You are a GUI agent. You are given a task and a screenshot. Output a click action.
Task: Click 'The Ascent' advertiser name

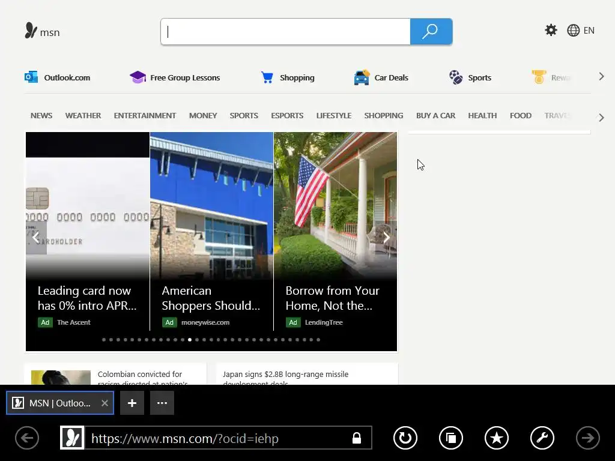point(74,322)
